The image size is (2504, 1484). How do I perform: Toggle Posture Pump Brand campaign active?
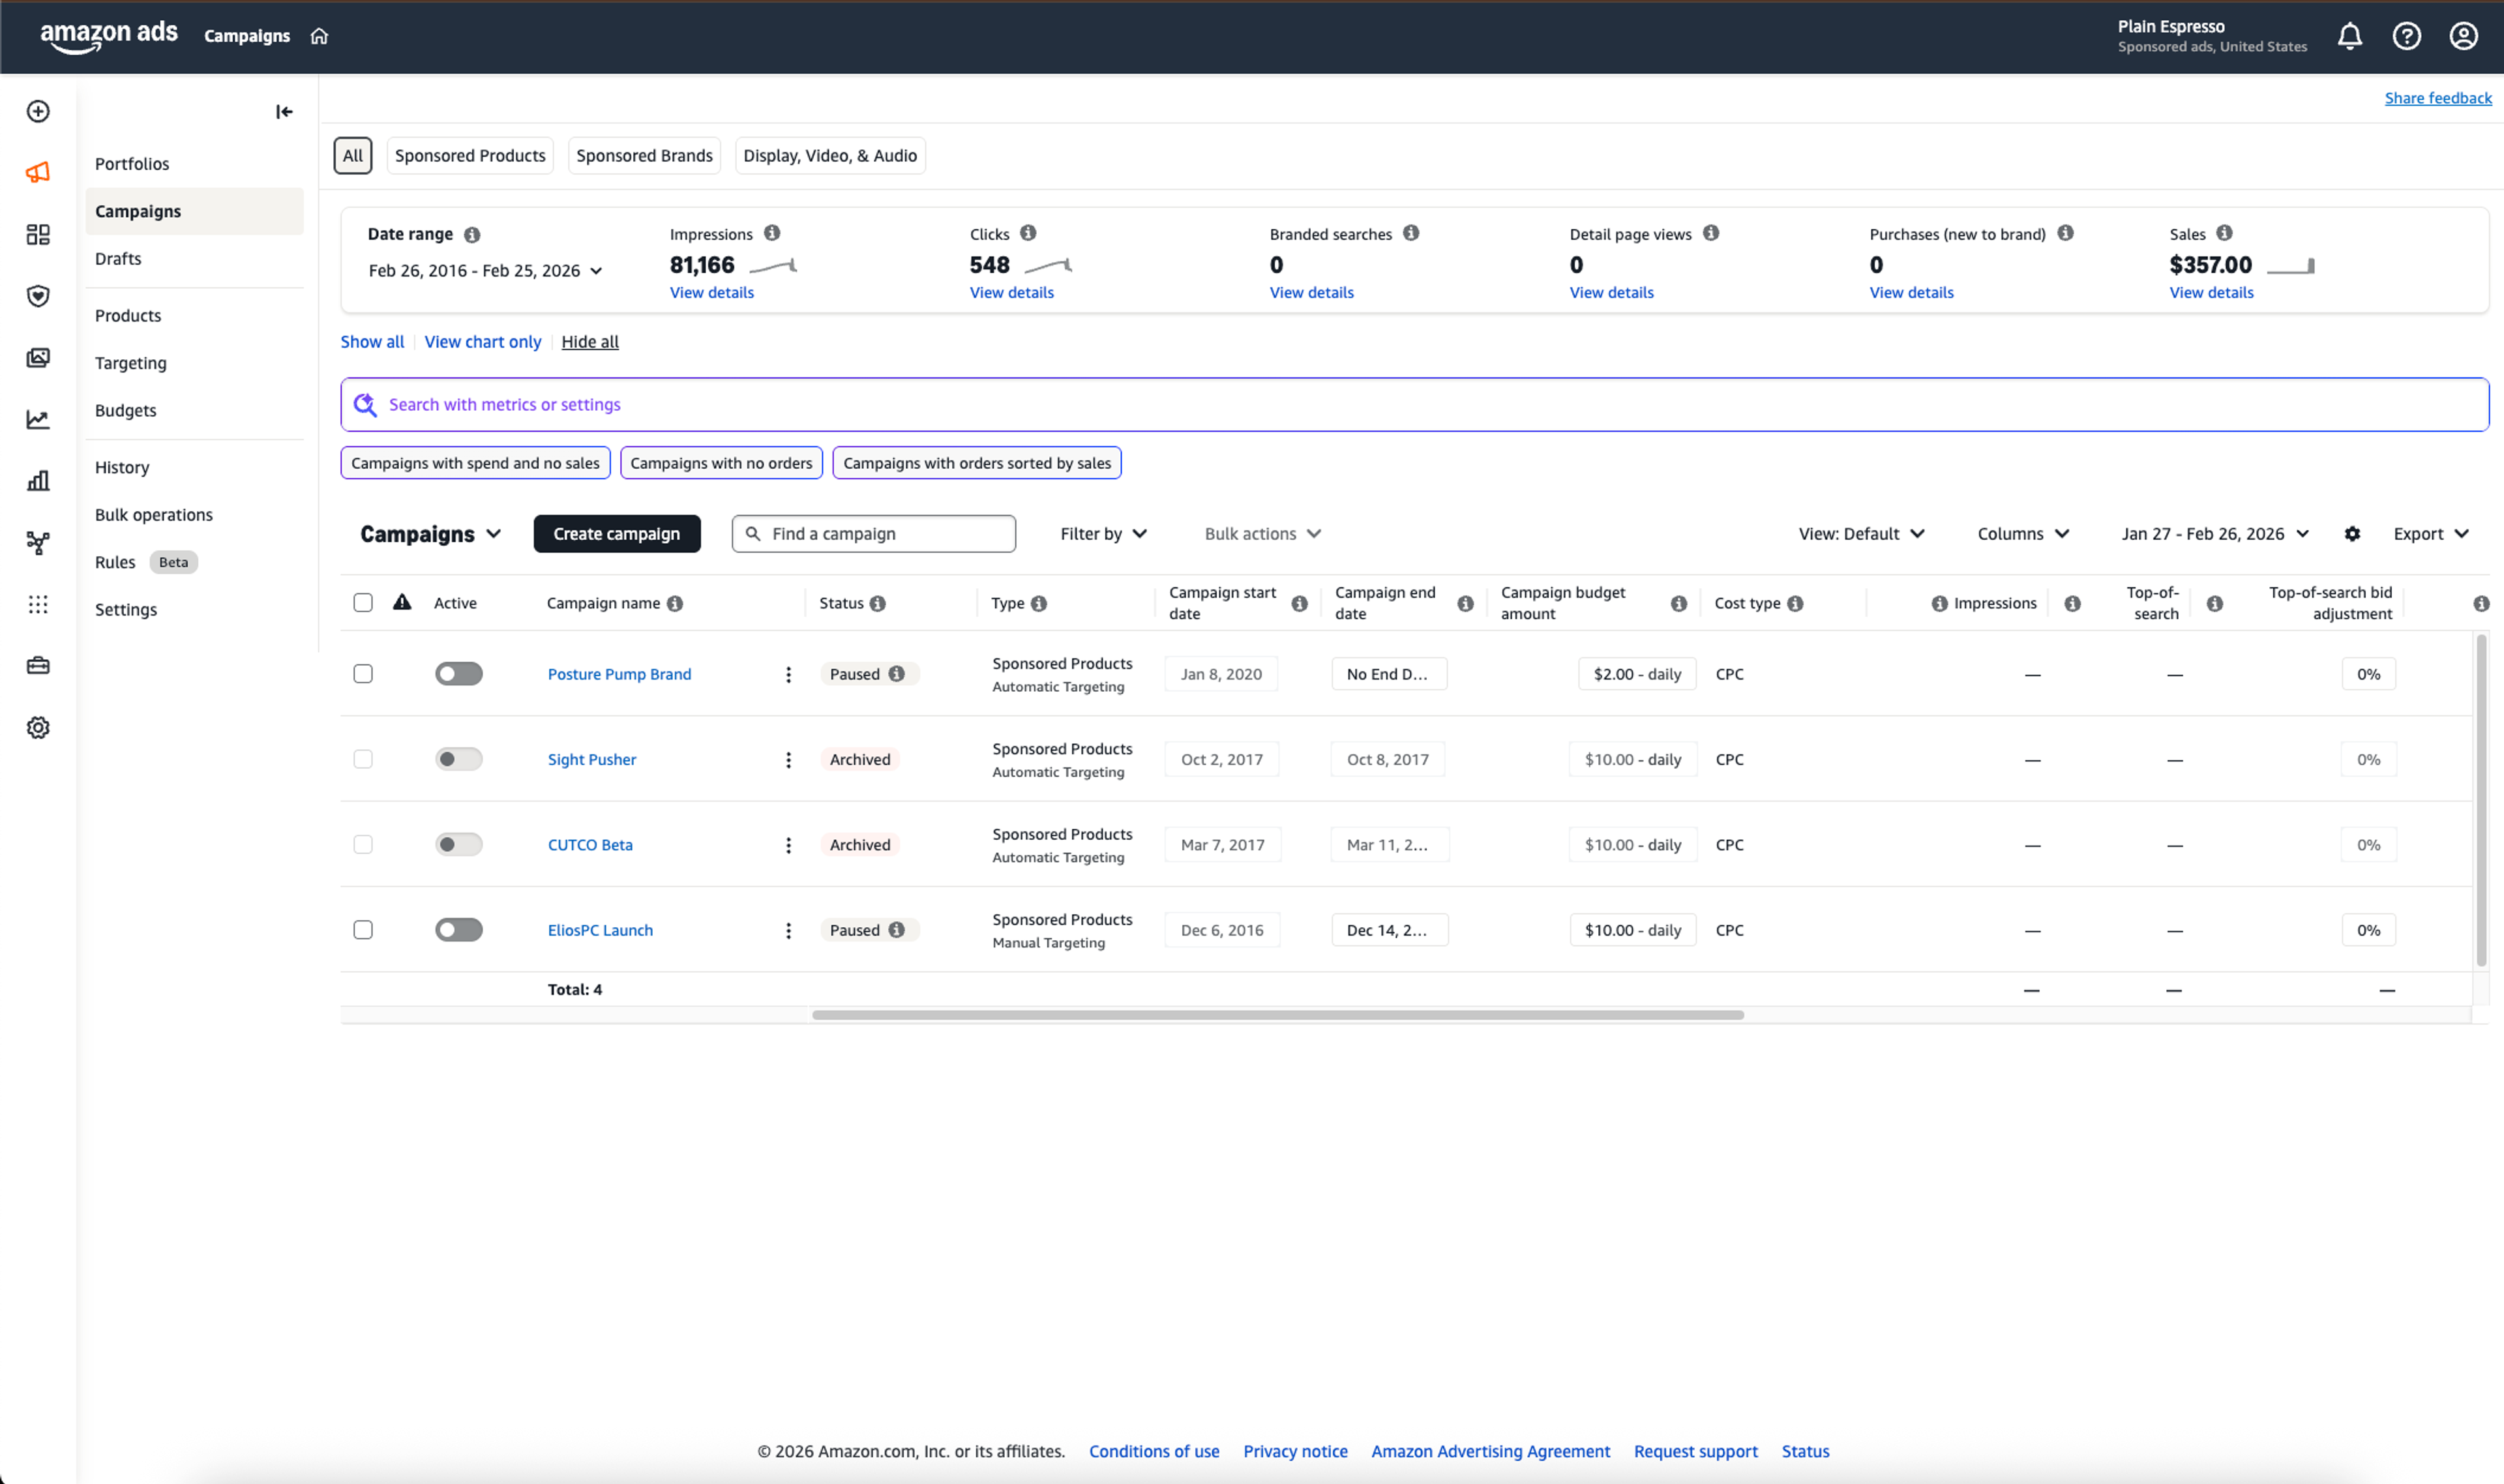point(459,674)
